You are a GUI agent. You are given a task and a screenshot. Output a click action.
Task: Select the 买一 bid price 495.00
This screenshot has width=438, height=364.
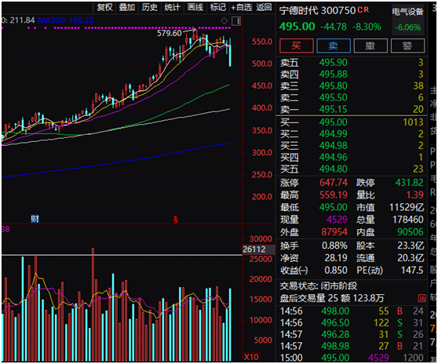pyautogui.click(x=334, y=122)
